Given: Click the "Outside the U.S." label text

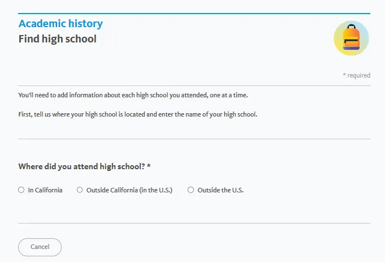Looking at the screenshot, I should point(220,190).
